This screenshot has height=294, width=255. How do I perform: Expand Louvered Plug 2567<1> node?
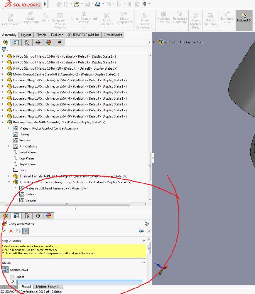(x=3, y=80)
